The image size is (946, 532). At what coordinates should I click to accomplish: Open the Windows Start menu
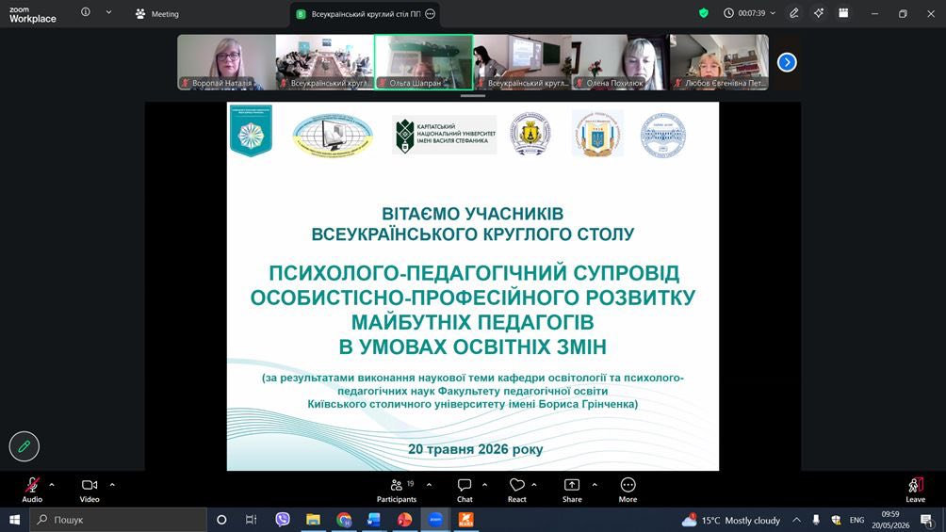(14, 520)
